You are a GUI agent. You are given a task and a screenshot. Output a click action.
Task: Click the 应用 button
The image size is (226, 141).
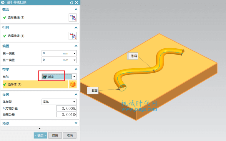coord(55,135)
